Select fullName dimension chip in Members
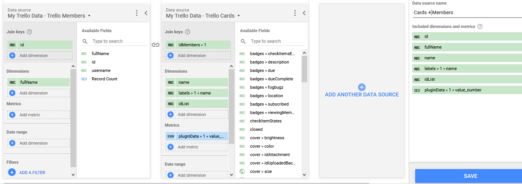Screen dimensions: 522x184 pos(38,82)
